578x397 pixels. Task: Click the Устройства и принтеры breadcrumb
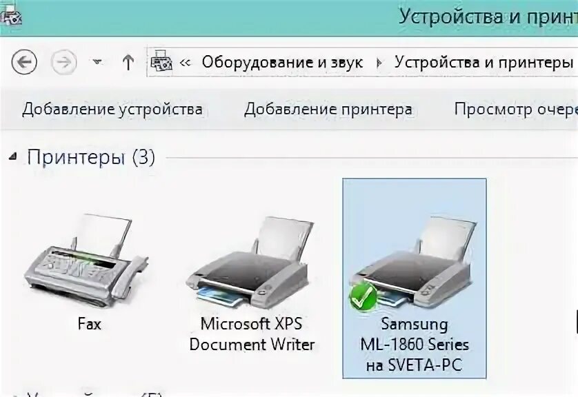(484, 62)
